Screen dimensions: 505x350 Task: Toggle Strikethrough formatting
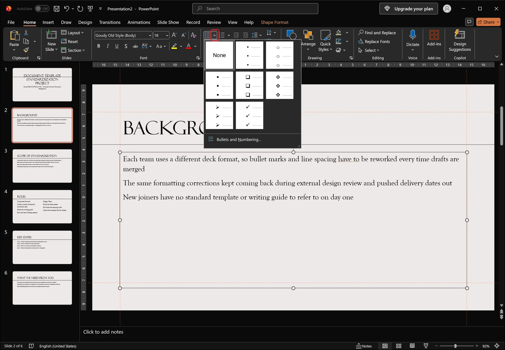135,46
